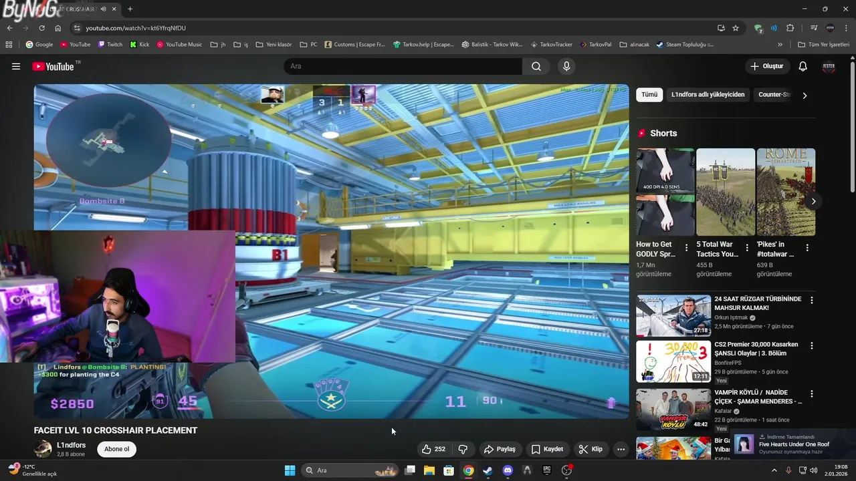Click the Chrome address bar URL
Viewport: 856px width, 481px height.
(x=136, y=28)
